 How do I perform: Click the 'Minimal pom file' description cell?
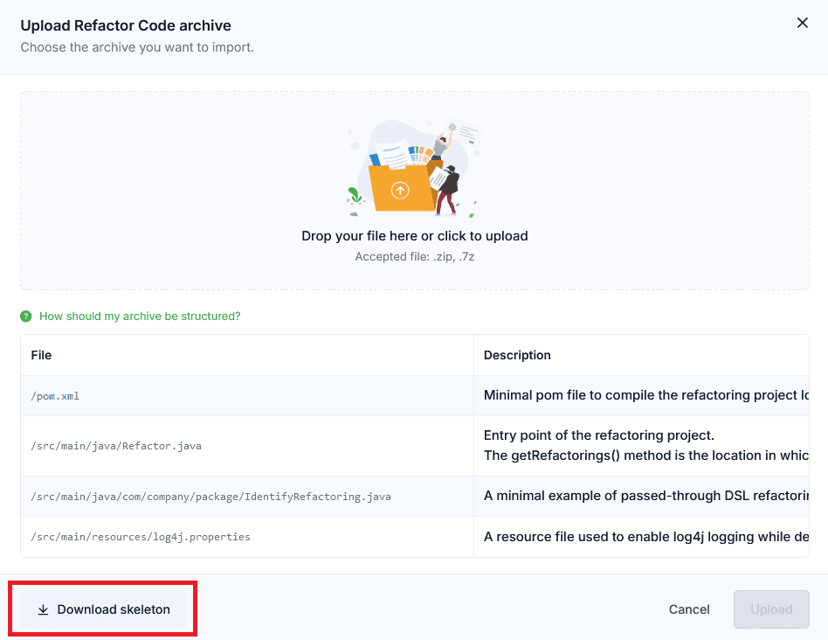[x=641, y=396]
